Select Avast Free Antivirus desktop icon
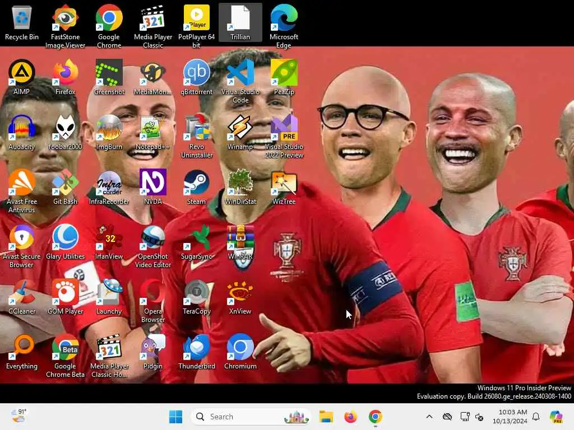Screen dimensions: 574x430 click(22, 191)
